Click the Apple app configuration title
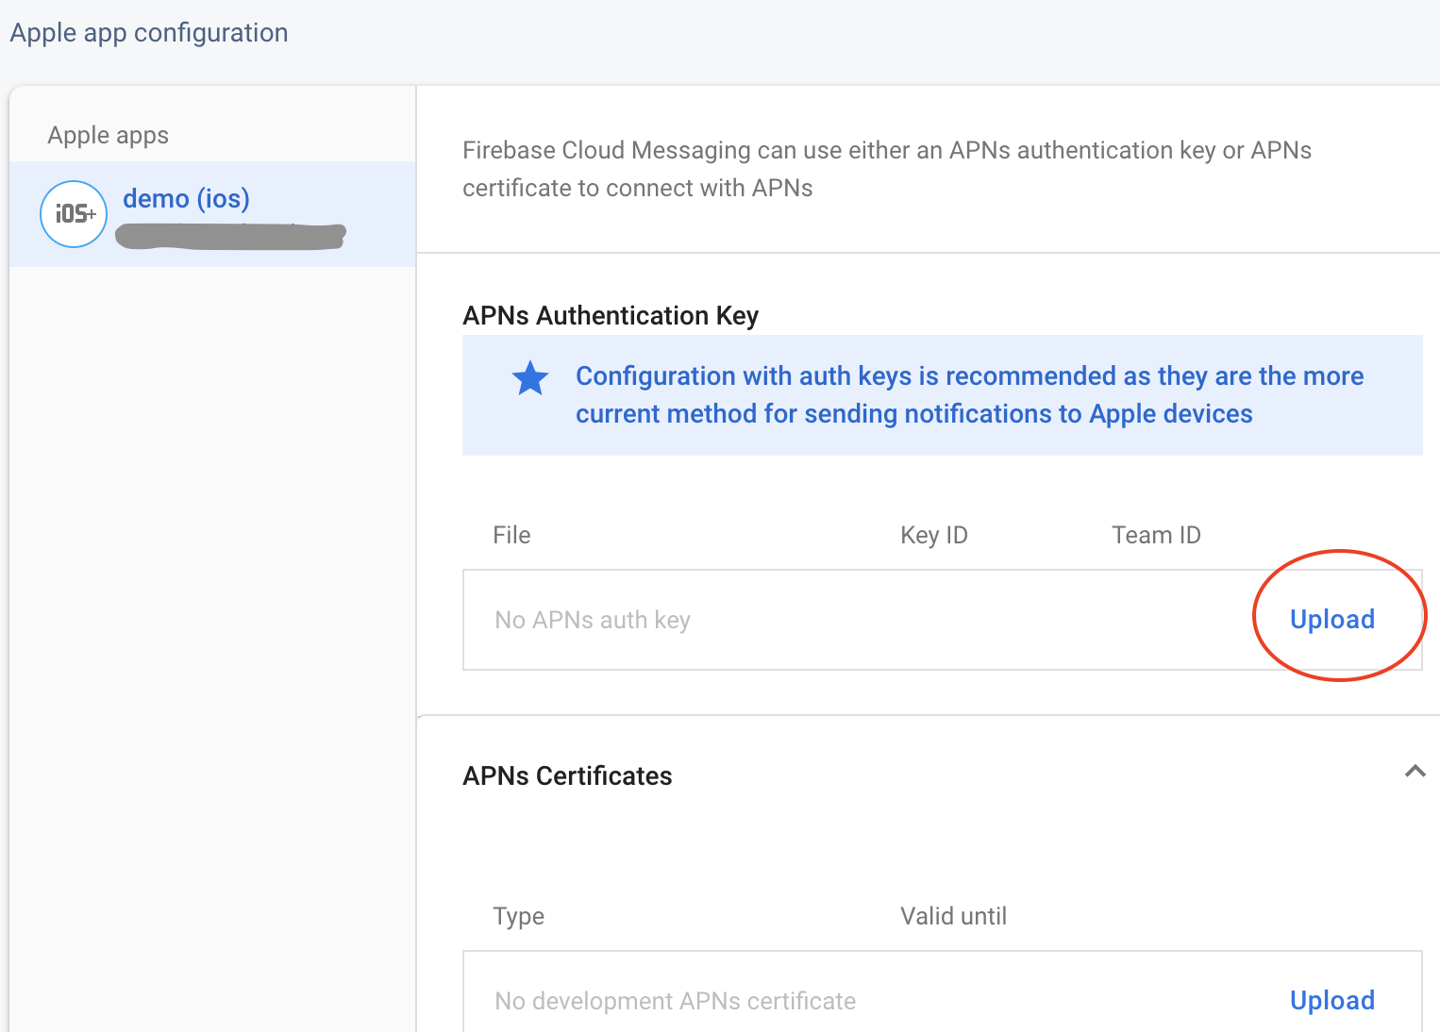 click(148, 32)
